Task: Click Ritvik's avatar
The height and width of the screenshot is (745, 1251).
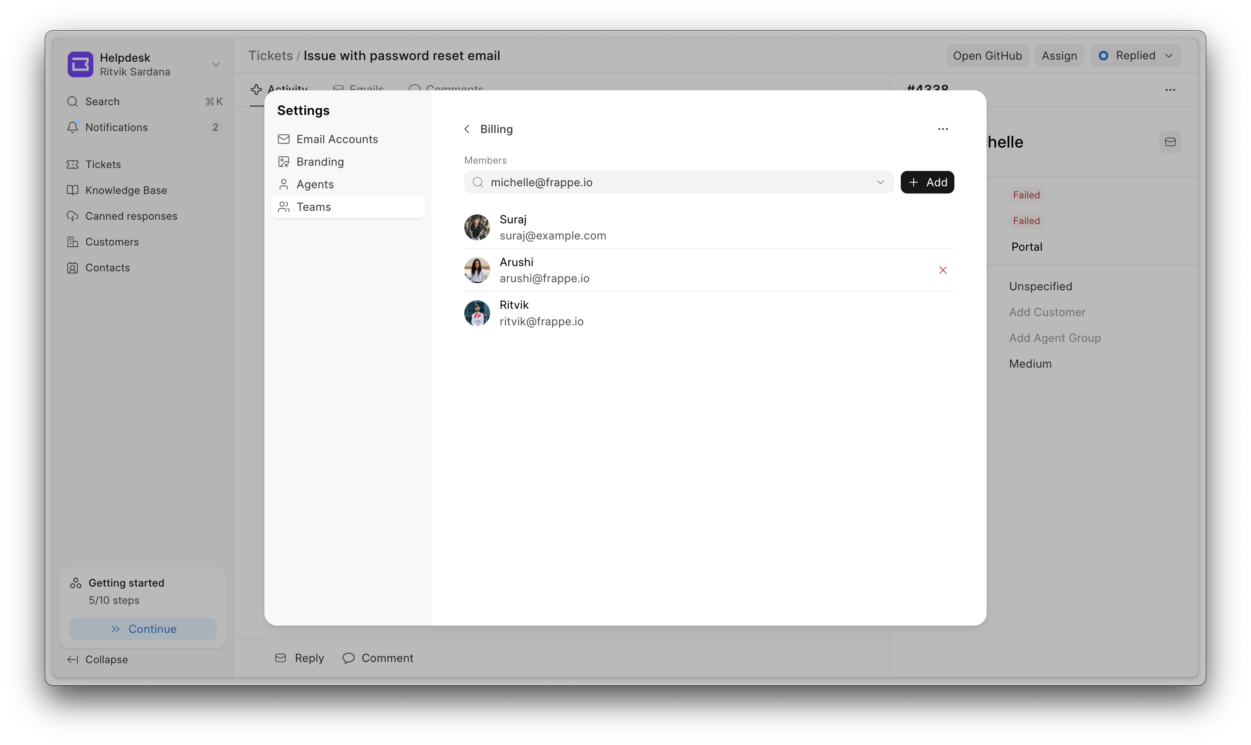Action: pos(477,313)
